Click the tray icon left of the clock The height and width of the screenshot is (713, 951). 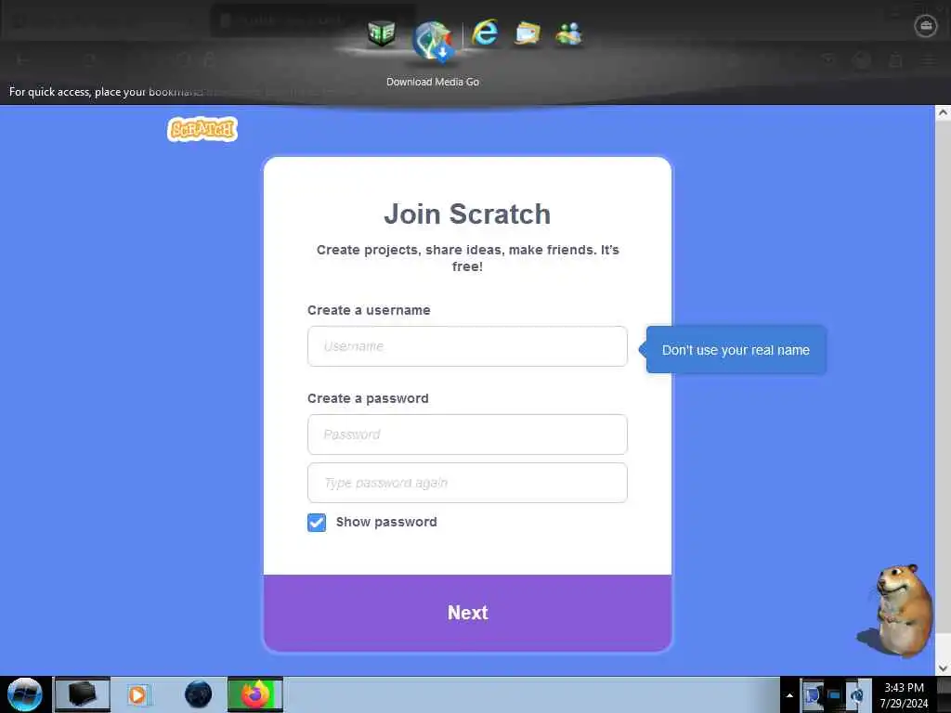856,695
